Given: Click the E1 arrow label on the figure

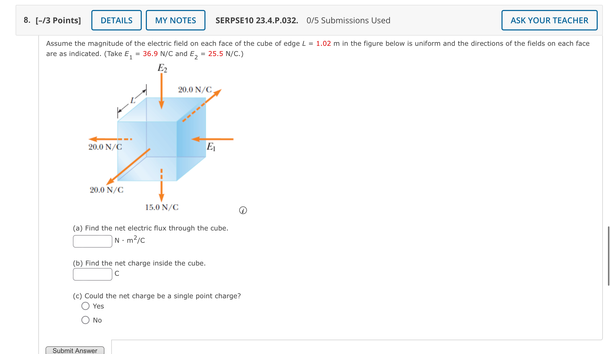Looking at the screenshot, I should click(211, 146).
